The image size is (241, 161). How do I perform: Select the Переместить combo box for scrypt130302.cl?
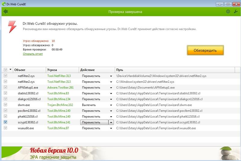pyautogui.click(x=94, y=122)
